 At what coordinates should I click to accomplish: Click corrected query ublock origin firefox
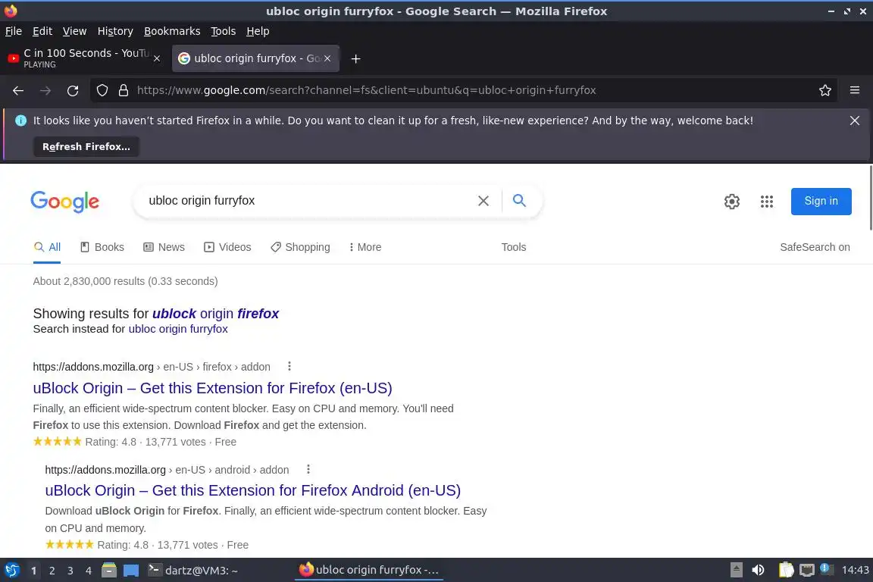pyautogui.click(x=215, y=314)
